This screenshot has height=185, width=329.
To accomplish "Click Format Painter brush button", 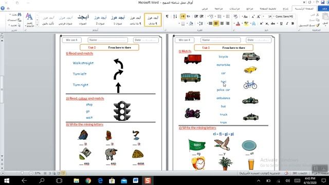I will 309,25.
